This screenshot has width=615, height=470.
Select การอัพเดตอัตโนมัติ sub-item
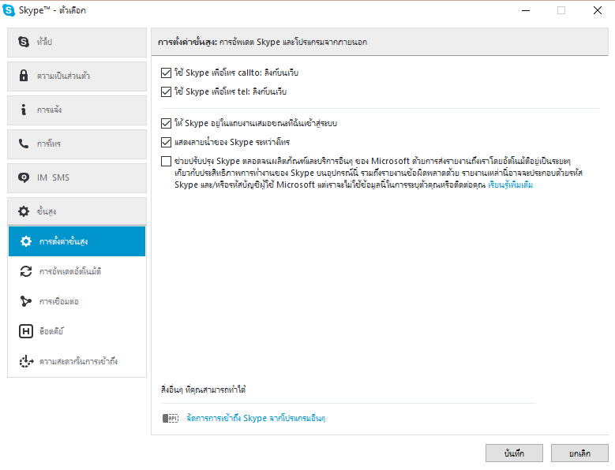click(x=77, y=271)
